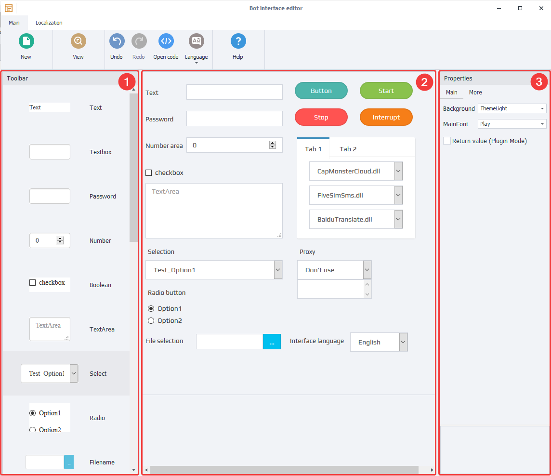Click the app logo icon in the title bar
Viewport: 551px width, 476px height.
click(x=9, y=8)
